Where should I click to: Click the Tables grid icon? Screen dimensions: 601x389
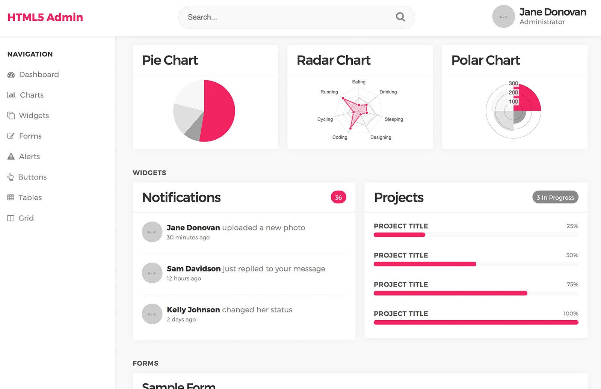(11, 198)
